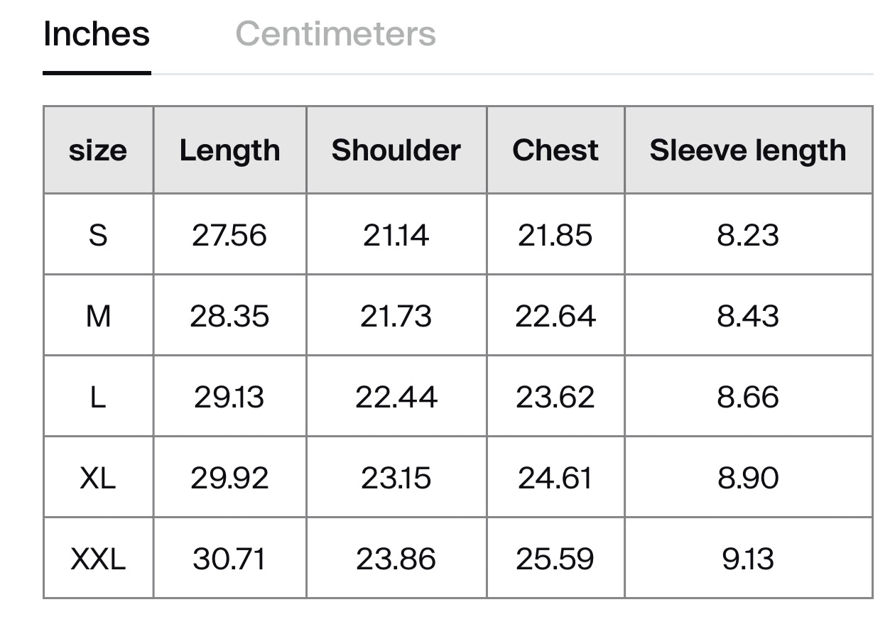The image size is (895, 629).
Task: Select the 21.73 shoulder measurement
Action: tap(396, 316)
